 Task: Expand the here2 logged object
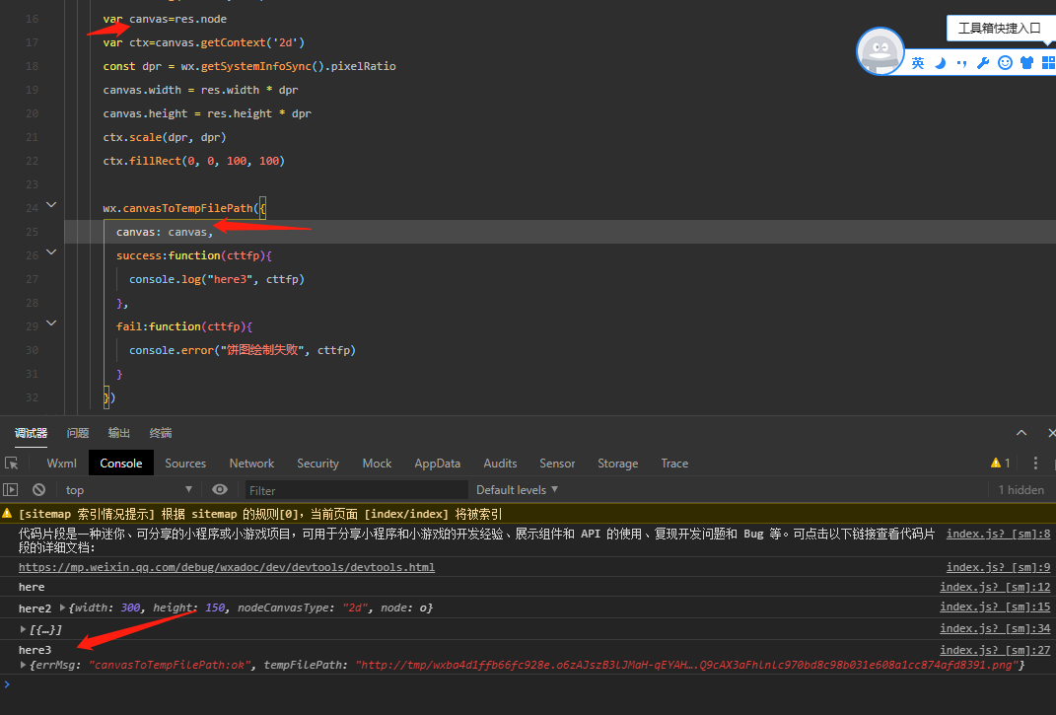point(63,608)
